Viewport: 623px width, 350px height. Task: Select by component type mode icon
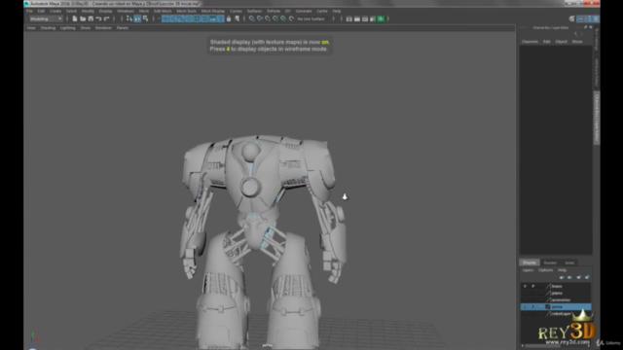[x=145, y=18]
